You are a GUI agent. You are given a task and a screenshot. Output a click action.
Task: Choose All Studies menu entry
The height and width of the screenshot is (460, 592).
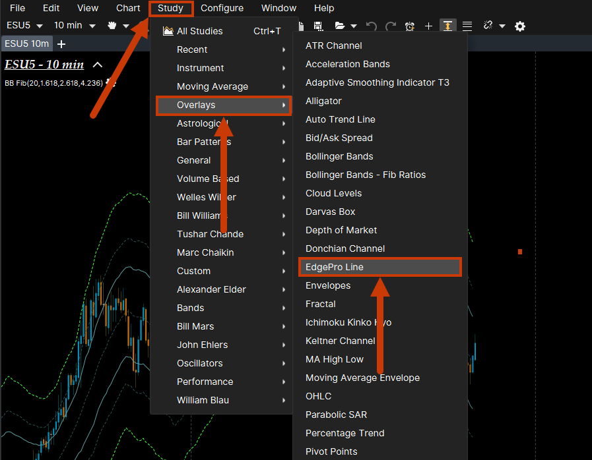(200, 31)
